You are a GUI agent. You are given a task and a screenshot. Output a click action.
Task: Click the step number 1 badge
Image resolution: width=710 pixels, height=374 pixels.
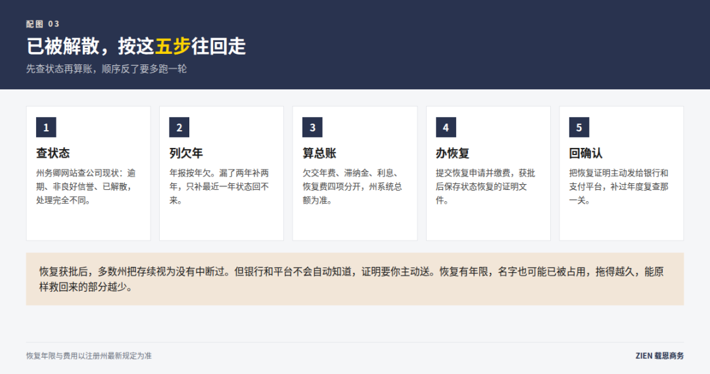(46, 128)
